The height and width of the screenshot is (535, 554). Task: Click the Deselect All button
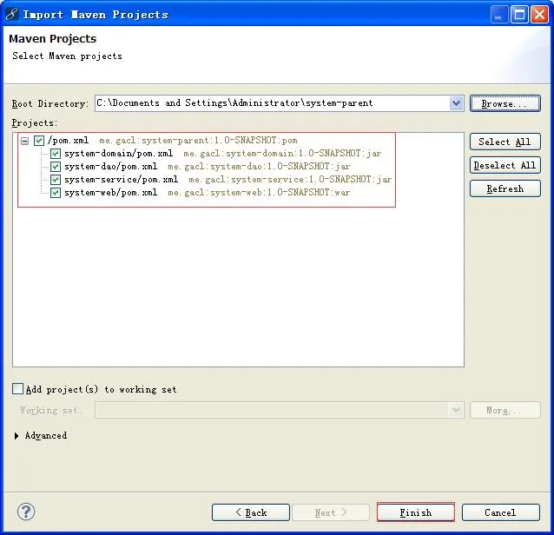[505, 165]
